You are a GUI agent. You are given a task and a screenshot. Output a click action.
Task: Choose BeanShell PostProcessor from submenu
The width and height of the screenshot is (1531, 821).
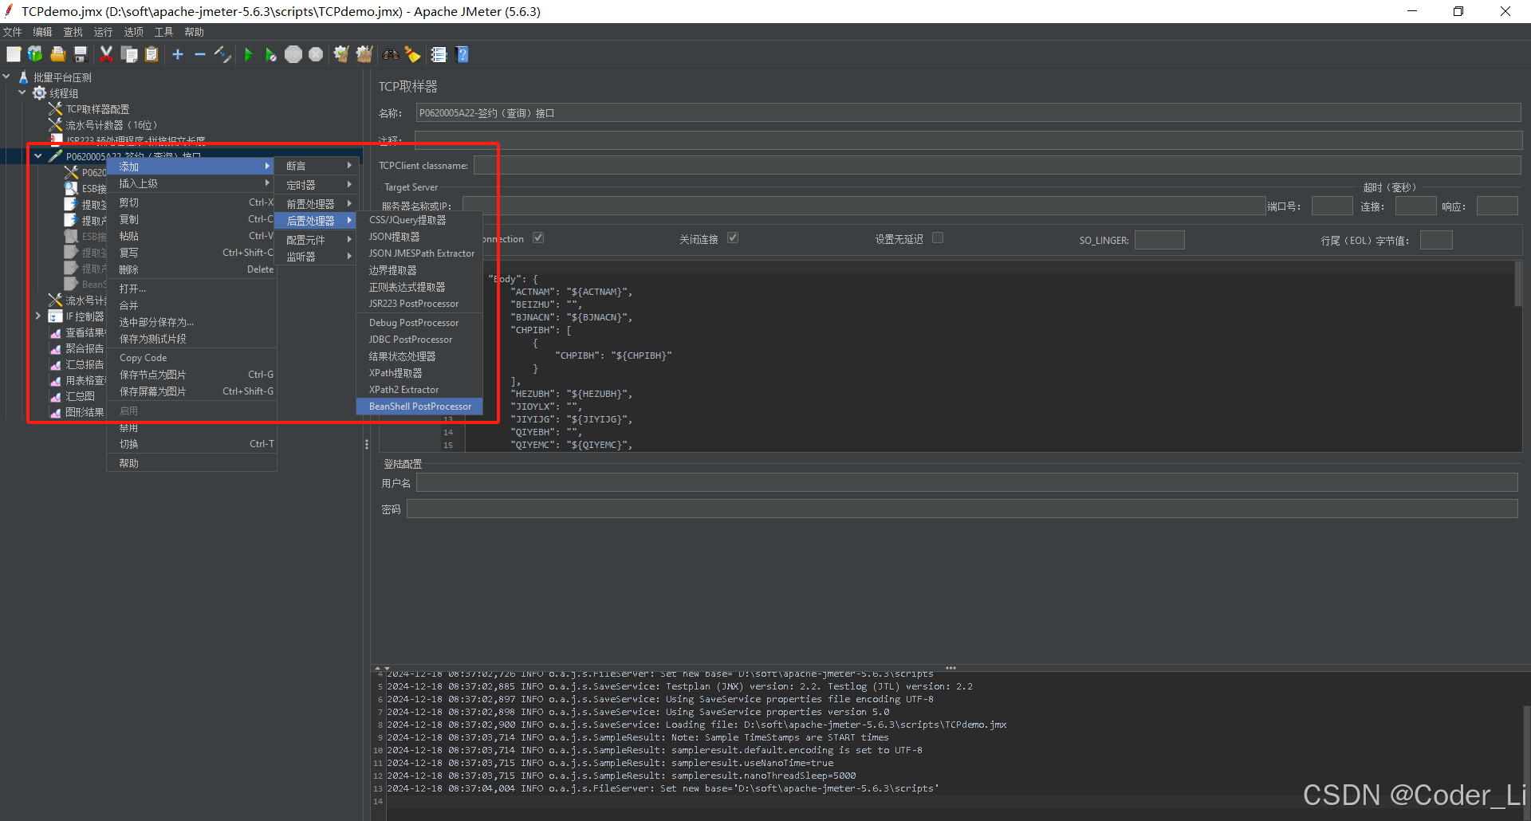coord(419,407)
